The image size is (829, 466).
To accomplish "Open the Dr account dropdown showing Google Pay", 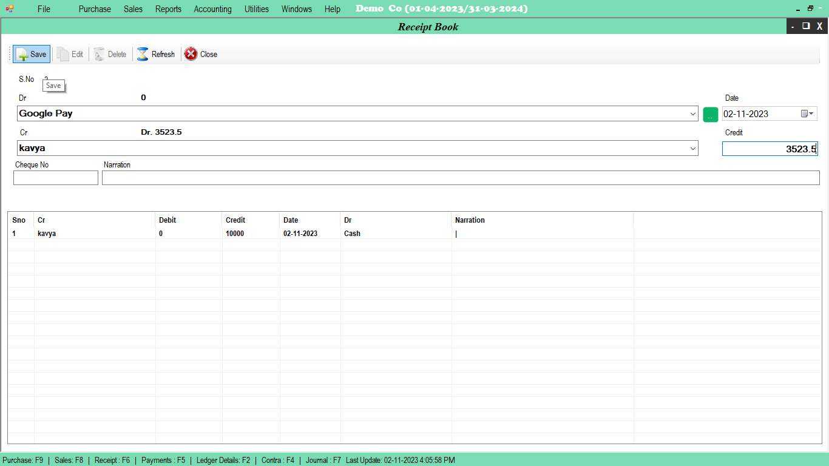I will [x=693, y=113].
